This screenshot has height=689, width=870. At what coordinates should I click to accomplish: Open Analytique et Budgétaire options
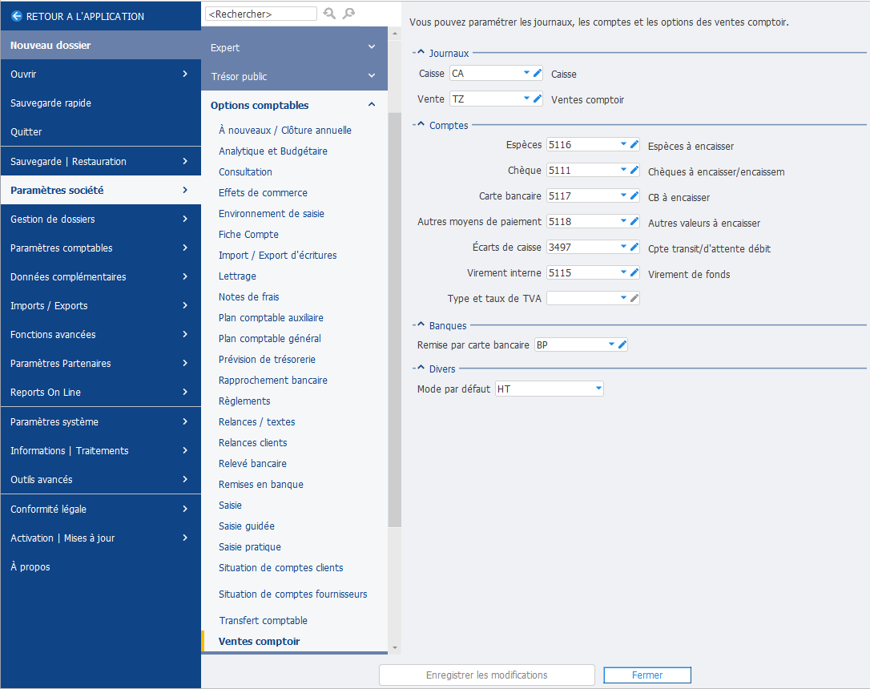[273, 151]
